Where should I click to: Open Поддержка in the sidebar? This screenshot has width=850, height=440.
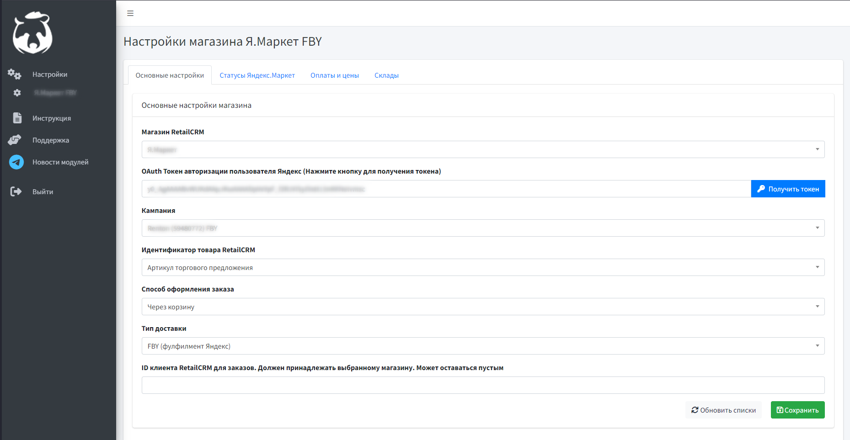click(x=51, y=140)
